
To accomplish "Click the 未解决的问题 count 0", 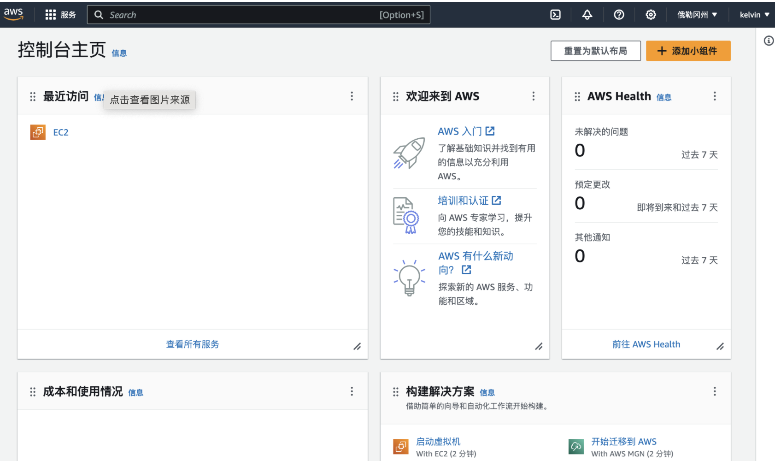I will click(580, 150).
